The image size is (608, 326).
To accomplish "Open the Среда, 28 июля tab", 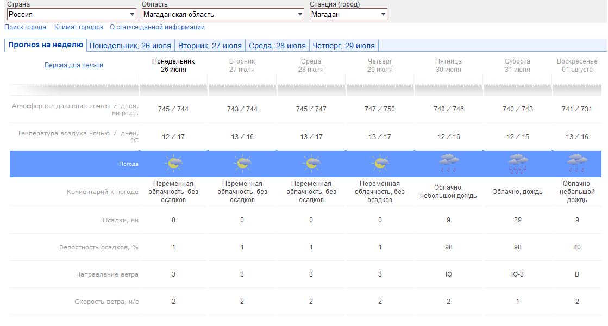I will click(x=277, y=46).
